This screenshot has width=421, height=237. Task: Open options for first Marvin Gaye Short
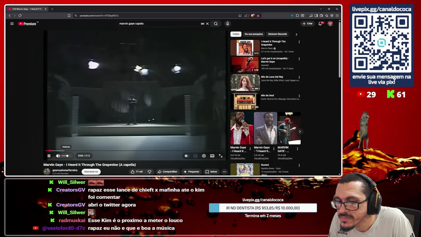click(250, 149)
